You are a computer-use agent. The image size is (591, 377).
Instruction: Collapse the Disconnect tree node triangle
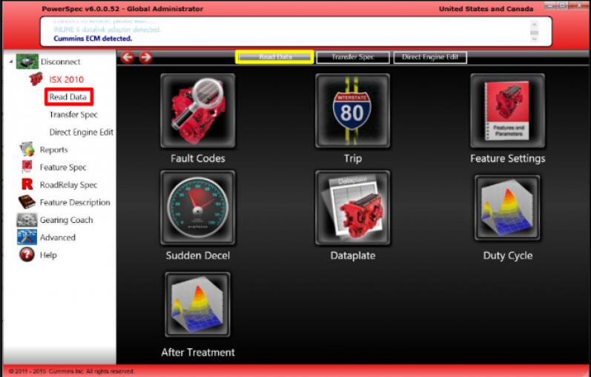[10, 61]
